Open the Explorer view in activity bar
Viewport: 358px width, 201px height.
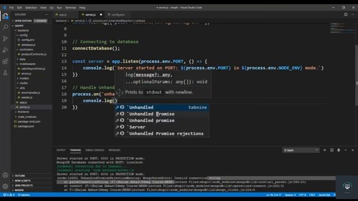click(5, 16)
